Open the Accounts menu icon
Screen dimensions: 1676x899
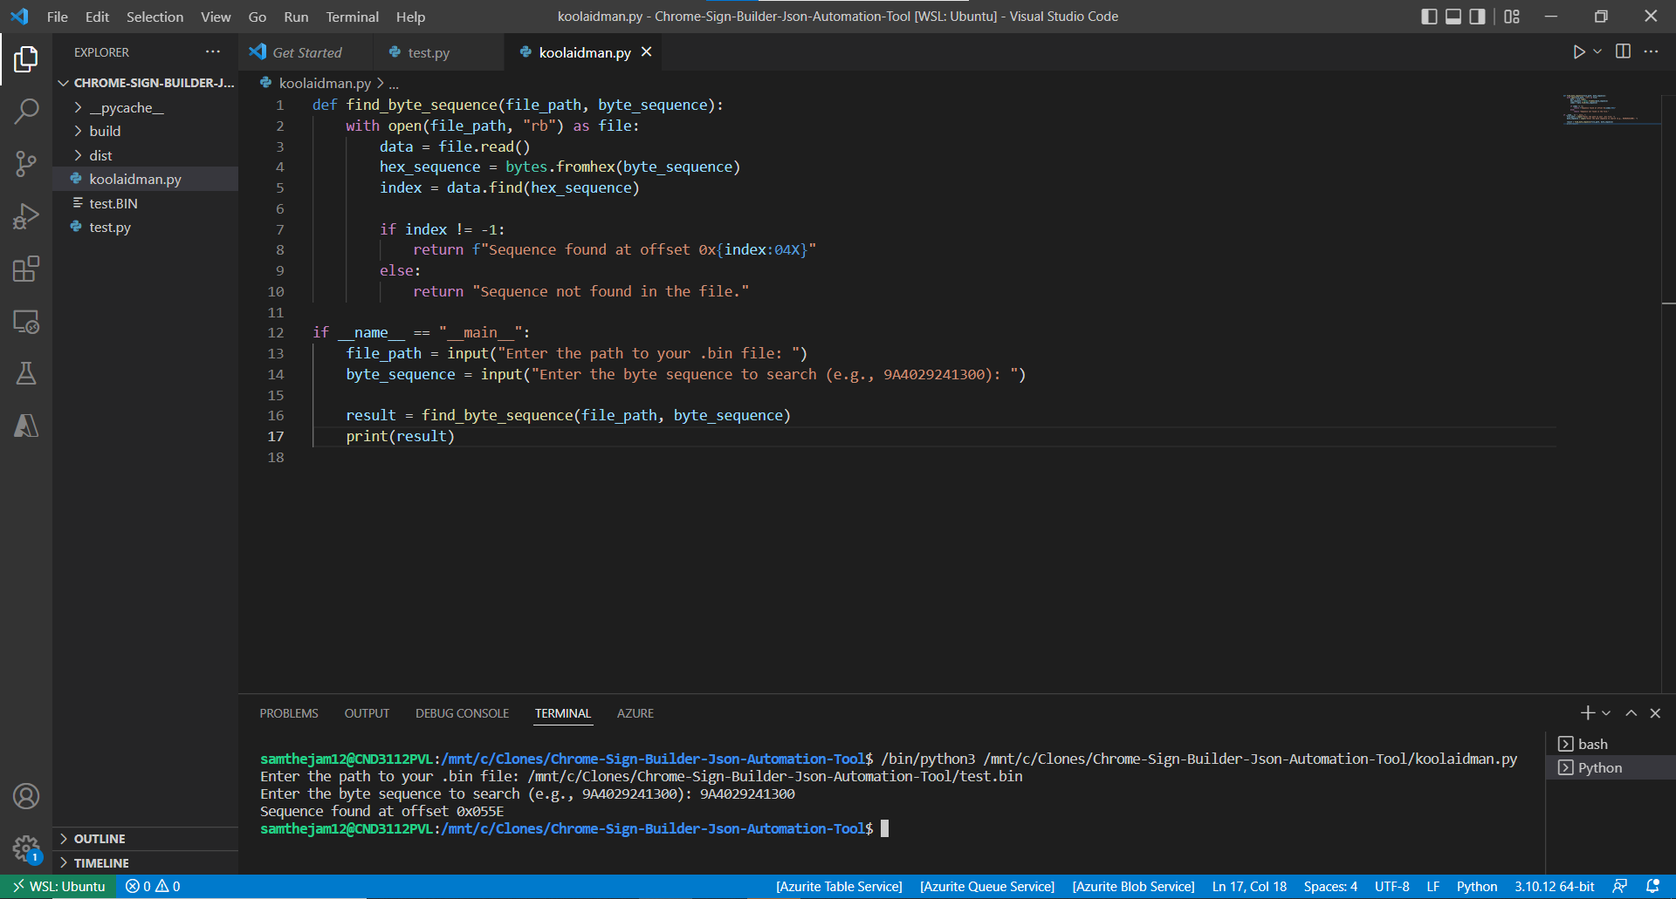(26, 796)
